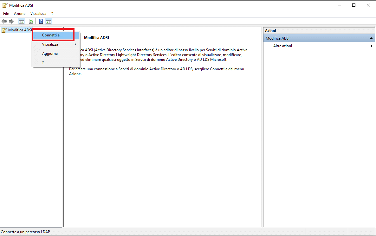Click the Azioni pane title
Viewport: 376px width, 236px height.
click(x=270, y=31)
